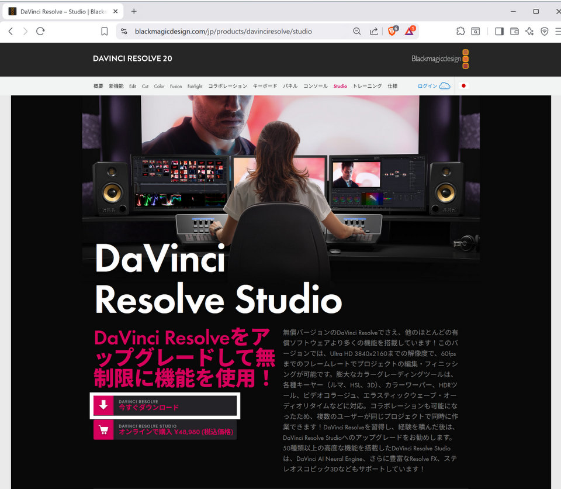The image size is (561, 489).
Task: Click the 今すぐダウンロード download button
Action: pos(165,405)
